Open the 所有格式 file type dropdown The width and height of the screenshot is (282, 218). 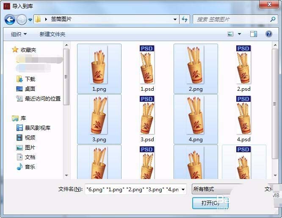(x=211, y=189)
